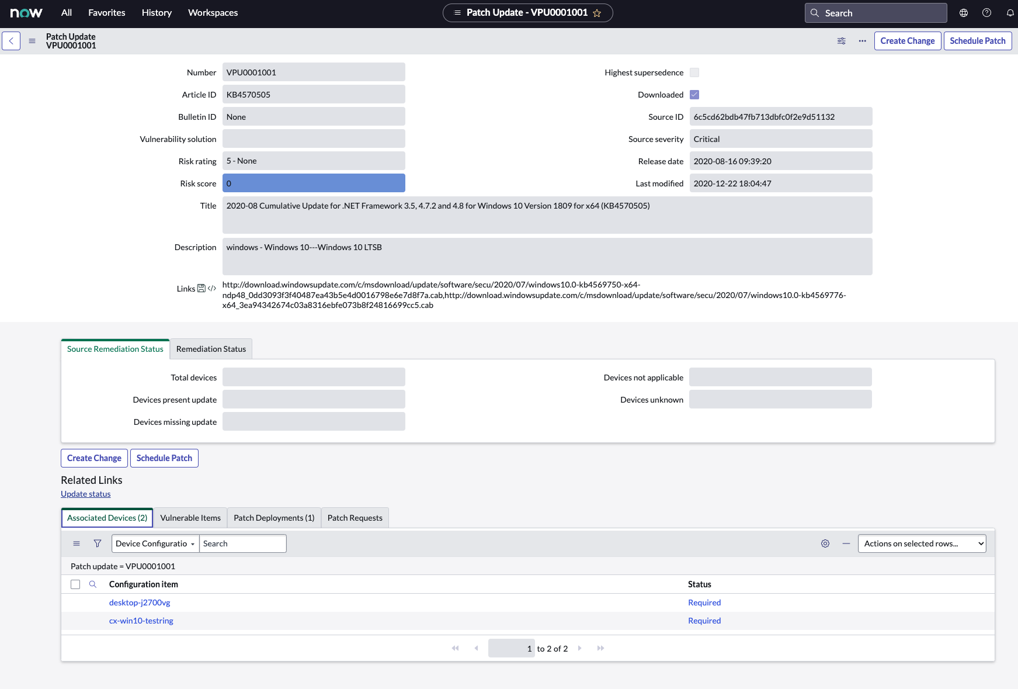
Task: Open the form context menu hamburger icon
Action: point(32,41)
